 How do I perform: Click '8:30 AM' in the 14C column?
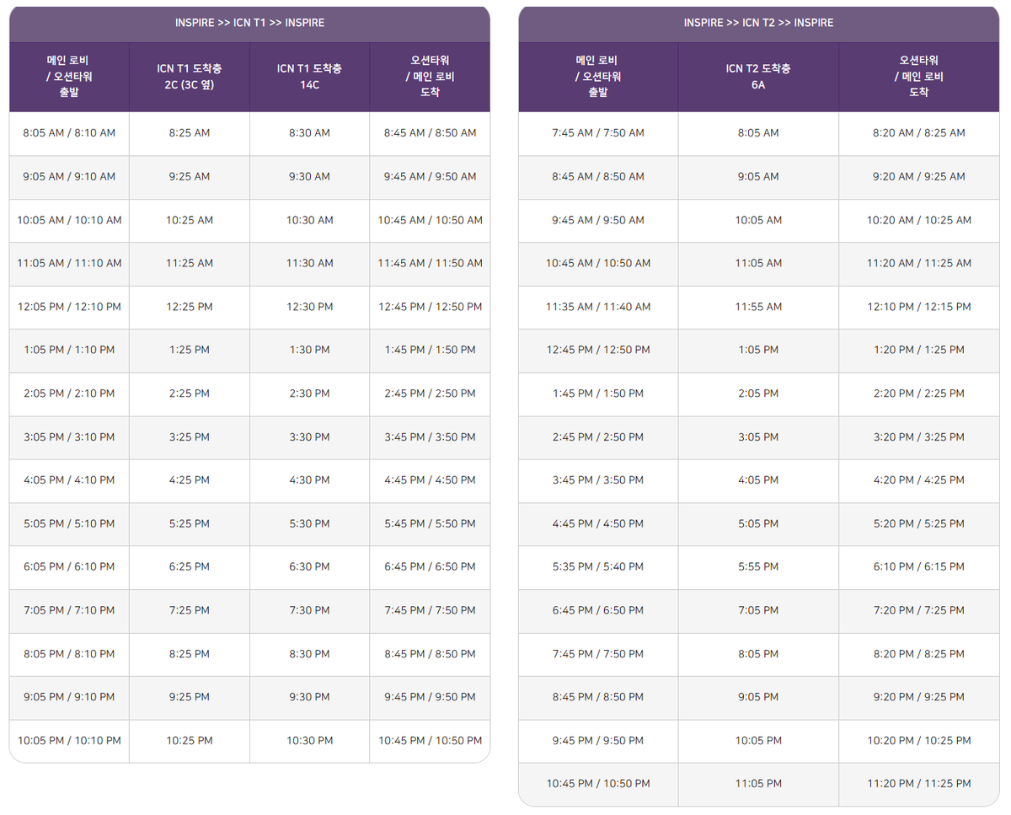[x=309, y=133]
